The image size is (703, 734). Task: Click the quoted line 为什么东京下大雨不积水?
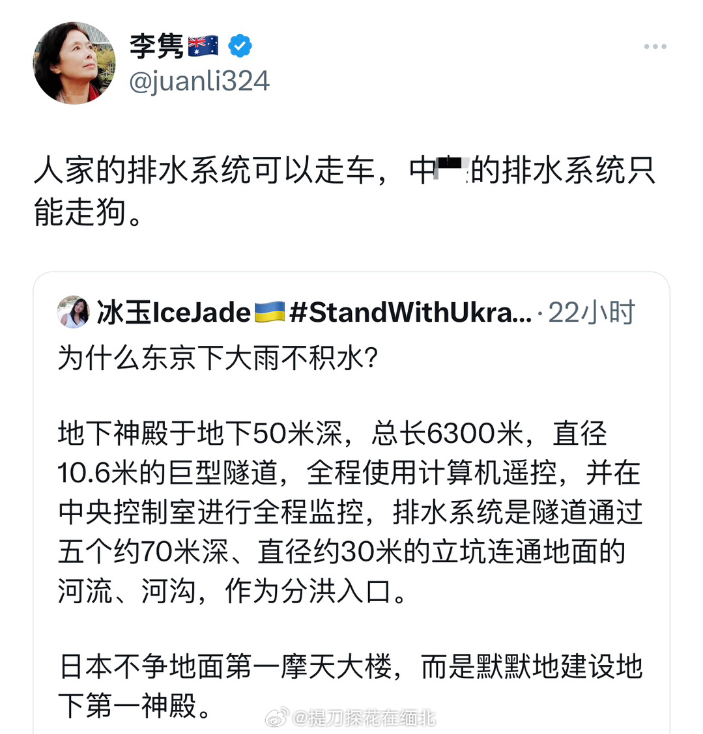pos(218,359)
